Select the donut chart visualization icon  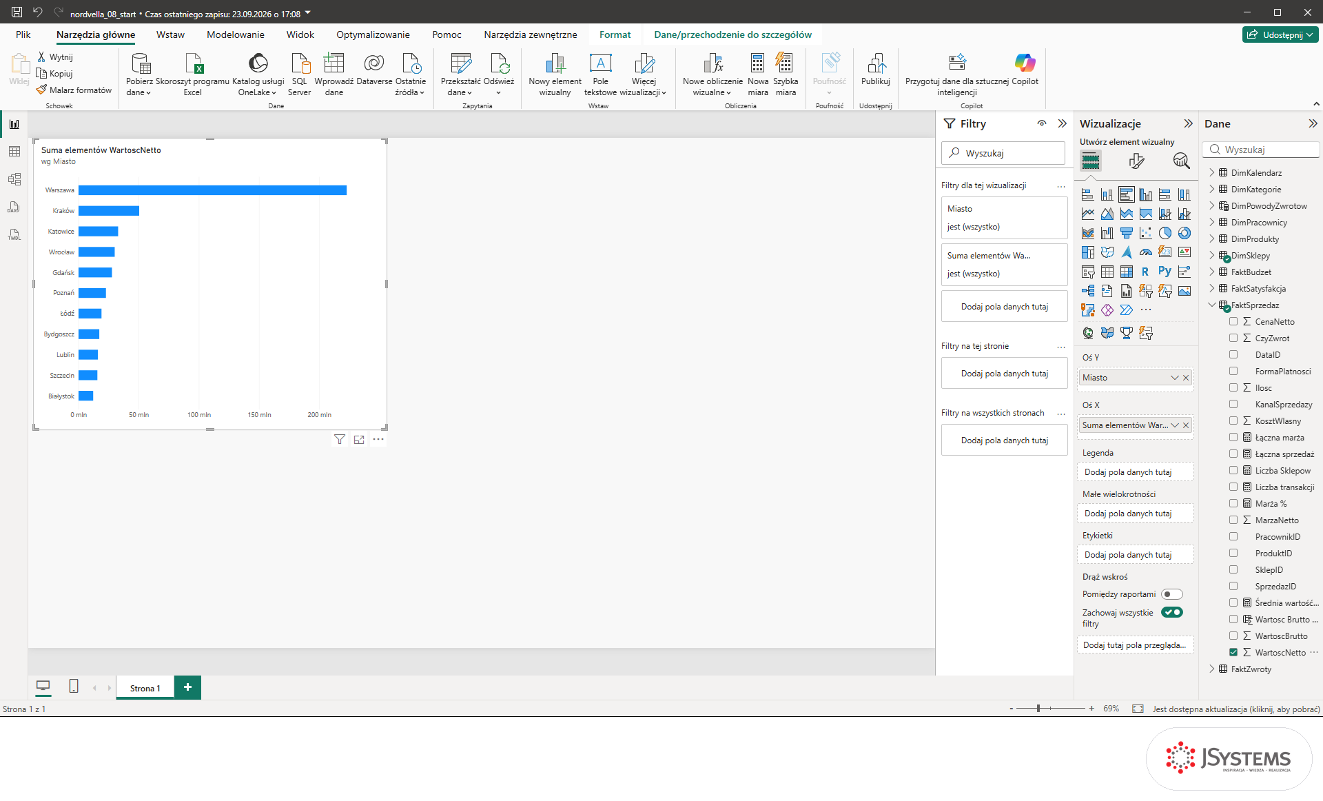(x=1184, y=233)
